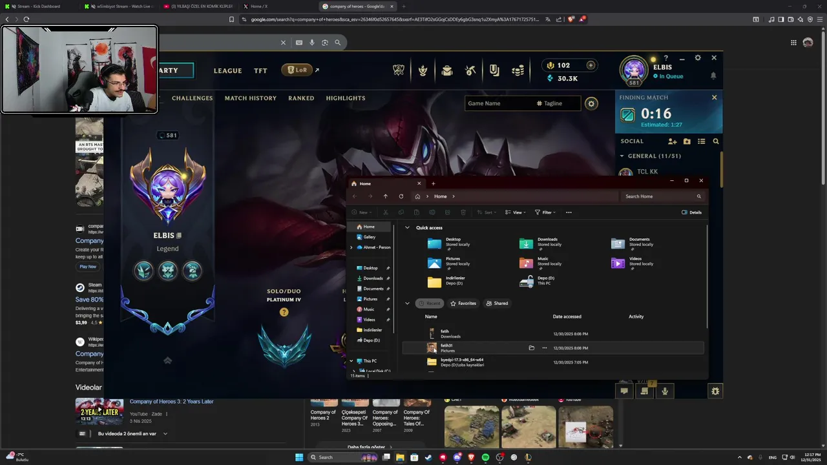Click the ellipsis on the fatih31 row

[545, 348]
